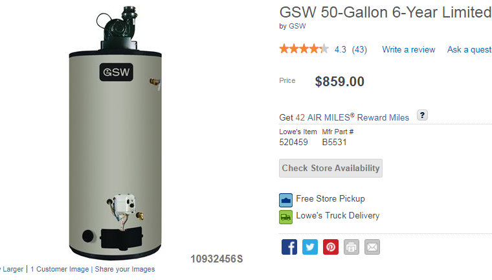Click the Larger image link
The height and width of the screenshot is (280, 492).
pyautogui.click(x=12, y=270)
